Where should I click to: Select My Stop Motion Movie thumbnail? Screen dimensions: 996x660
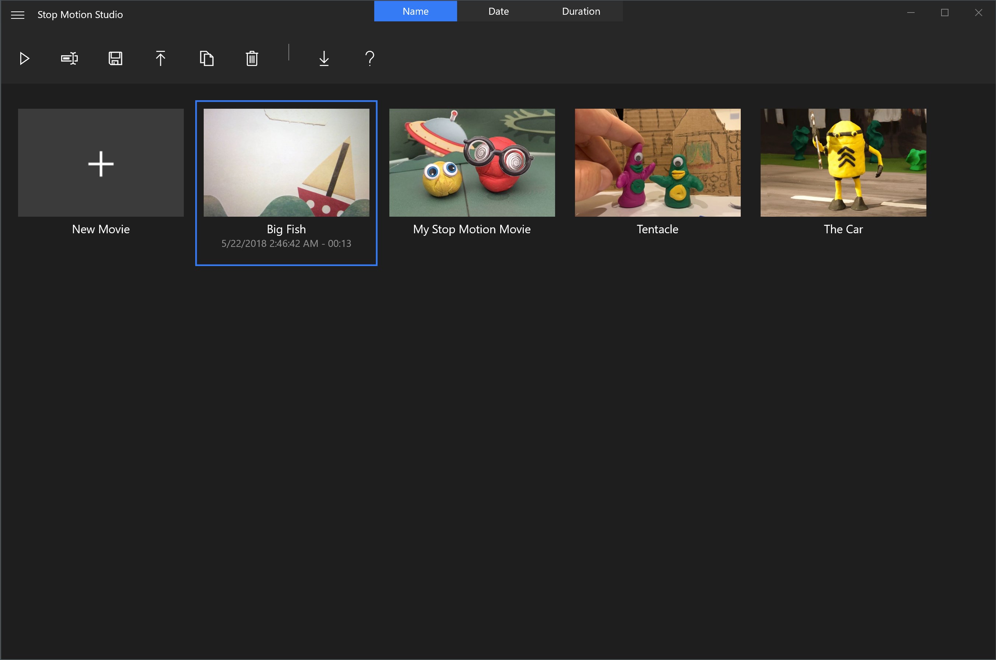[x=472, y=163]
